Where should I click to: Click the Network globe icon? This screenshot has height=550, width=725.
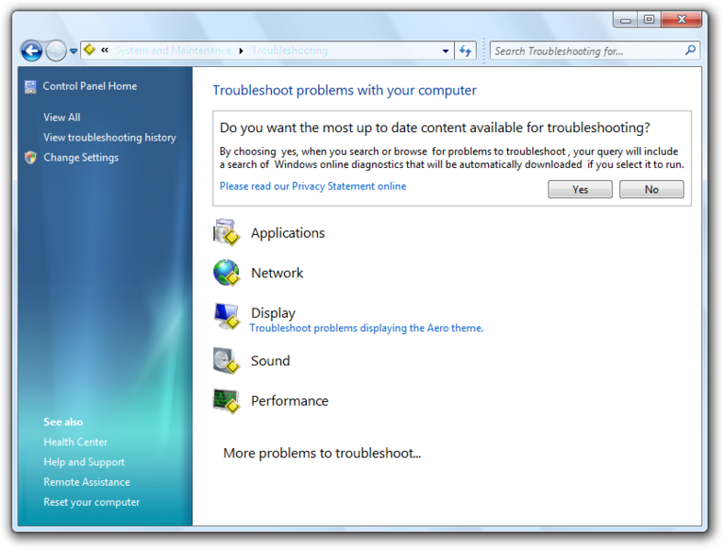[227, 273]
